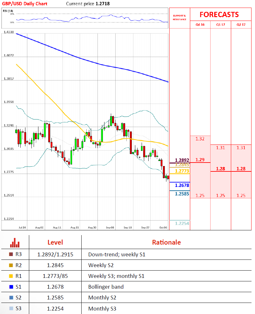This screenshot has height=314, width=255.
Task: Click the 1.31 forecast value in Q2 17
Action: (x=241, y=148)
